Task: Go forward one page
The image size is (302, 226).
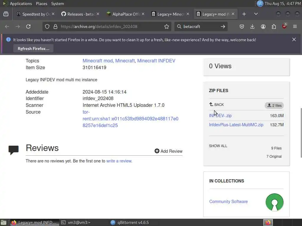Action: click(18, 26)
